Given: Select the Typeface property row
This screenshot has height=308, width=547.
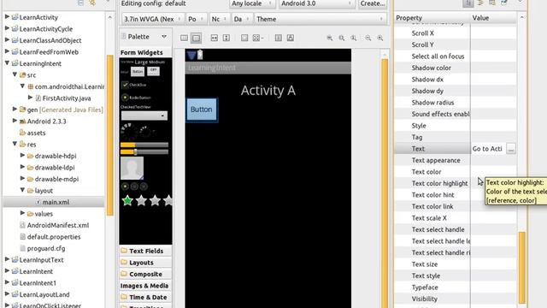Looking at the screenshot, I should click(456, 287).
